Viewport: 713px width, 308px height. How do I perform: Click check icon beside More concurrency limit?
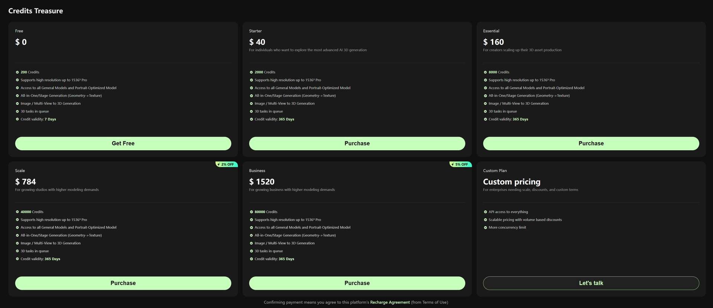[x=485, y=228]
